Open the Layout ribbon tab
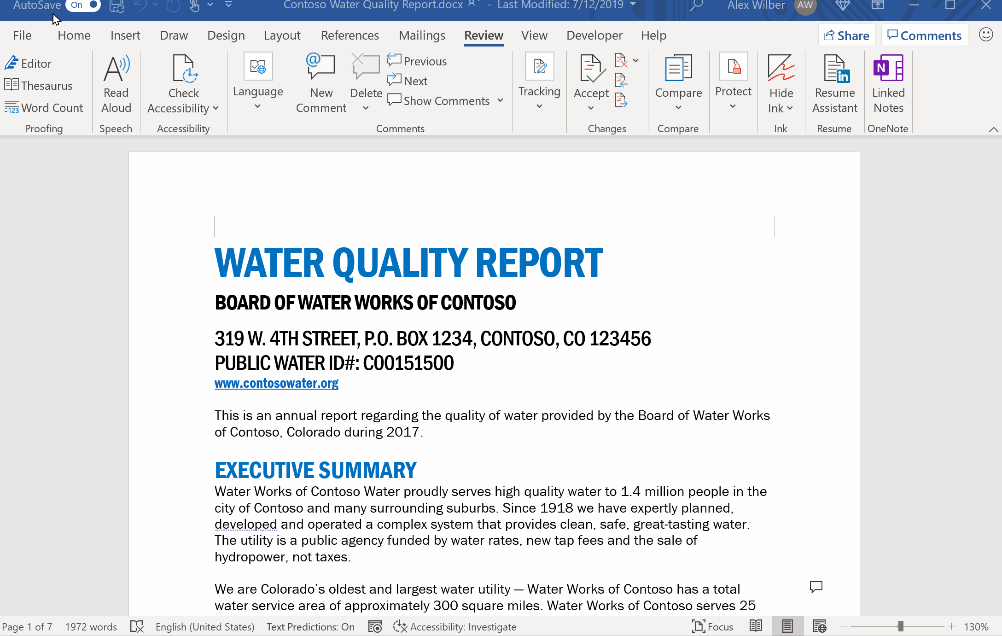The image size is (1002, 636). coord(282,35)
